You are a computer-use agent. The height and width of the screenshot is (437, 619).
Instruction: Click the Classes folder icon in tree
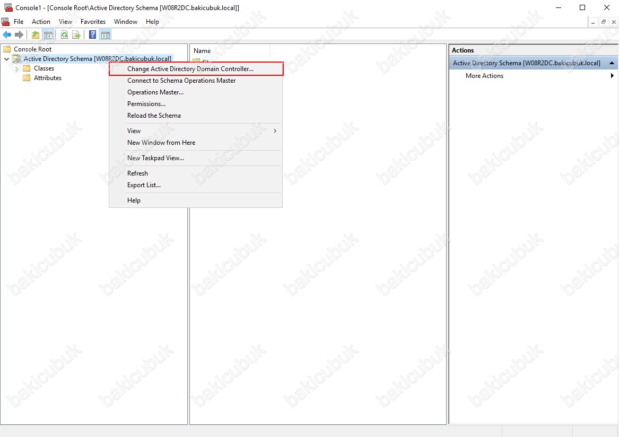(27, 68)
